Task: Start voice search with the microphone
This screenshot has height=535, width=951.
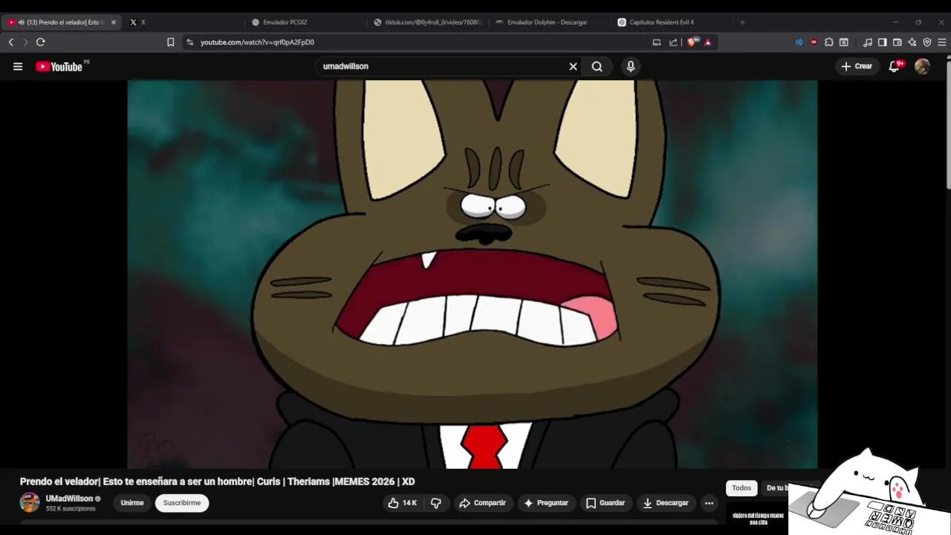Action: coord(631,66)
